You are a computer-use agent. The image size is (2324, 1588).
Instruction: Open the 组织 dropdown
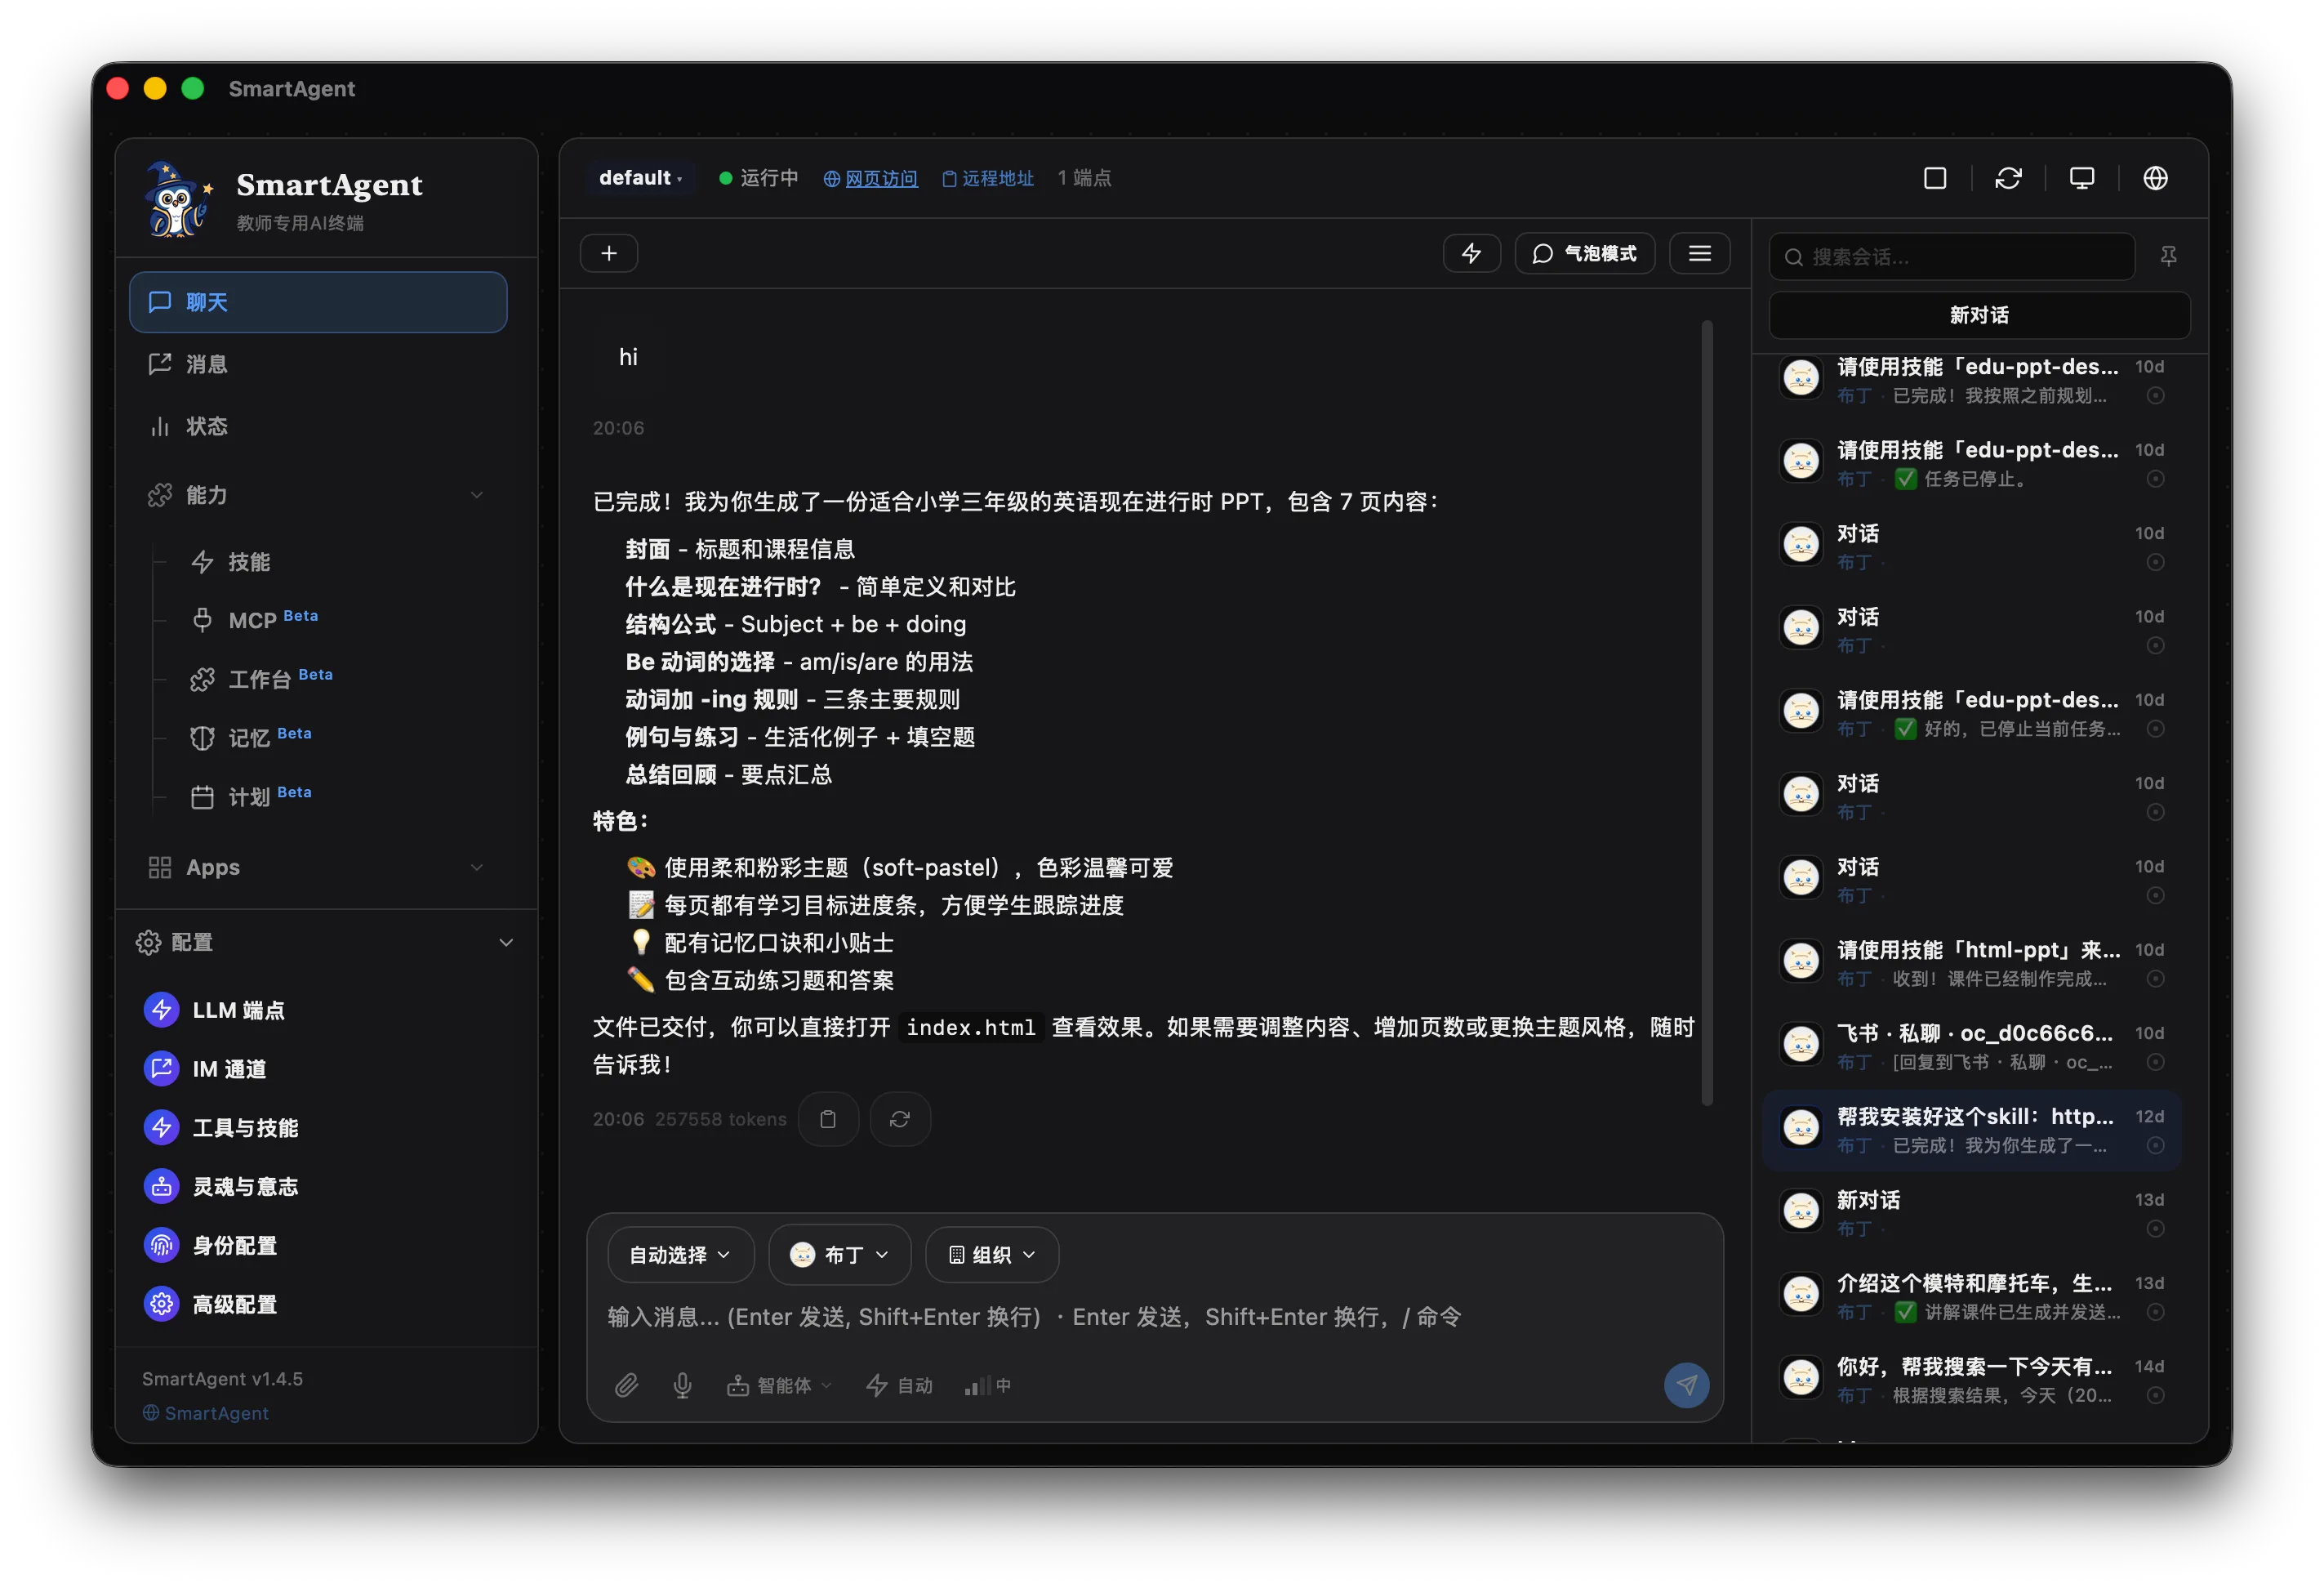coord(991,1255)
